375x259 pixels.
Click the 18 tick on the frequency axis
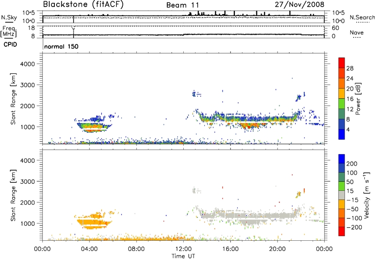tap(31, 28)
